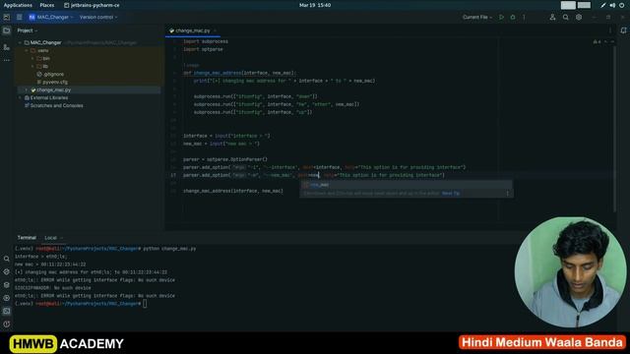Select the Terminal tool window icon
This screenshot has width=630, height=354.
[7, 311]
